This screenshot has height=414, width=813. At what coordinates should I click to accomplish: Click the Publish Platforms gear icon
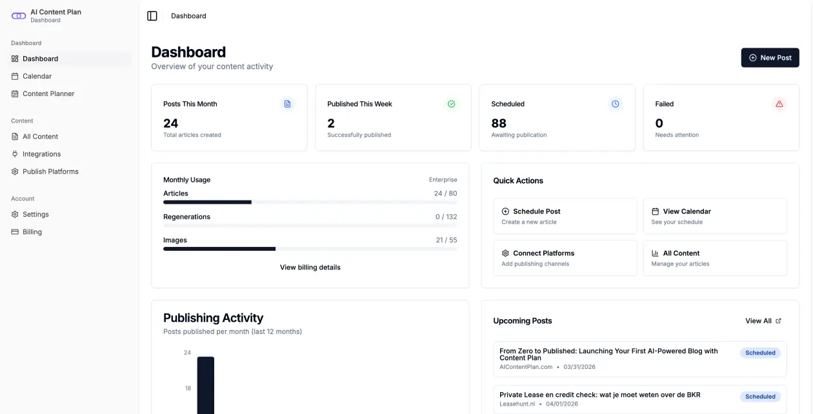click(x=15, y=172)
